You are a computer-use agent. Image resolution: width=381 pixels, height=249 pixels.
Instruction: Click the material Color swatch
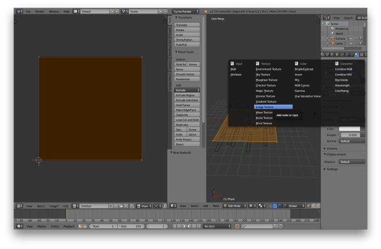point(350,129)
